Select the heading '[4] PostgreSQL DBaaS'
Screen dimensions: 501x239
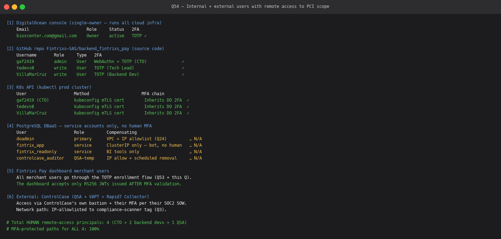pos(79,126)
